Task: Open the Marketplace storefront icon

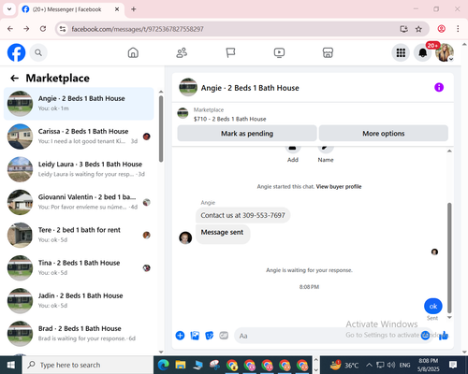Action: [x=328, y=52]
